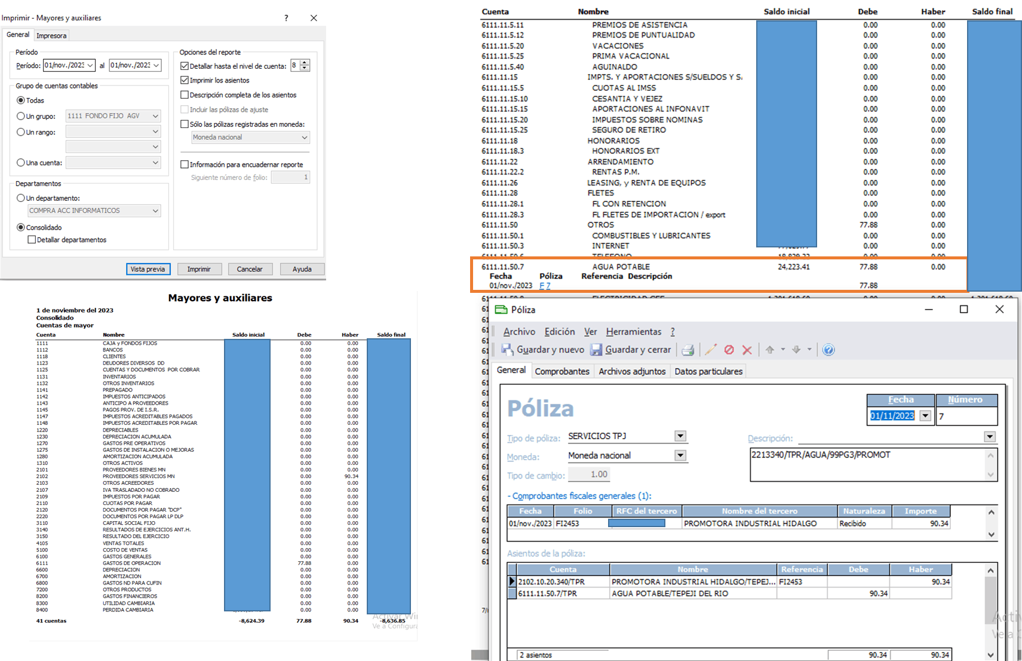The width and height of the screenshot is (1022, 661).
Task: Switch to the General tab in Imprimir dialog
Action: (18, 35)
